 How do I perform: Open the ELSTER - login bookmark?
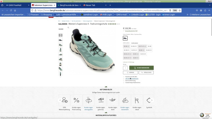click(153, 15)
